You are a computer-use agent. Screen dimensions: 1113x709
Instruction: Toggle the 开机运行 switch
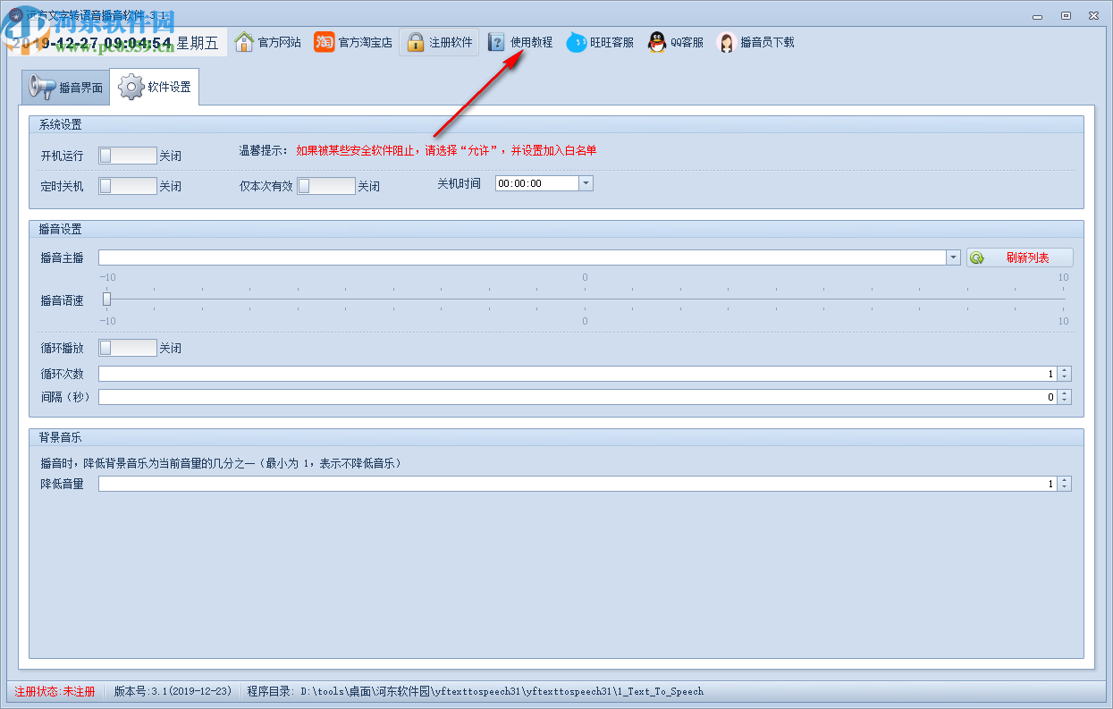click(128, 156)
